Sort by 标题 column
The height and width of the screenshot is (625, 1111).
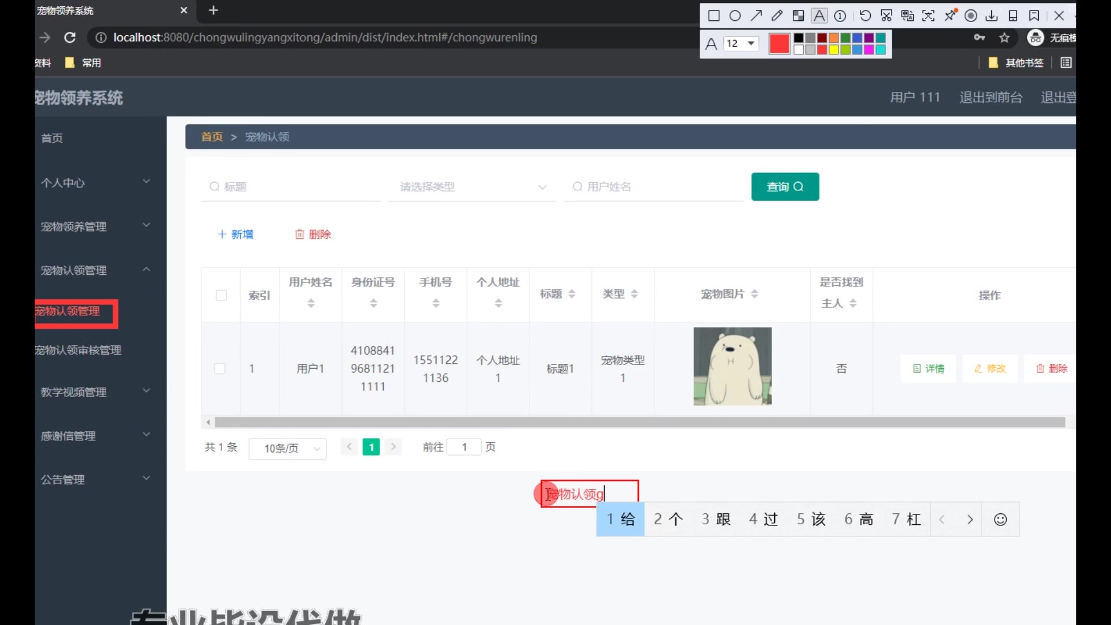coord(572,294)
